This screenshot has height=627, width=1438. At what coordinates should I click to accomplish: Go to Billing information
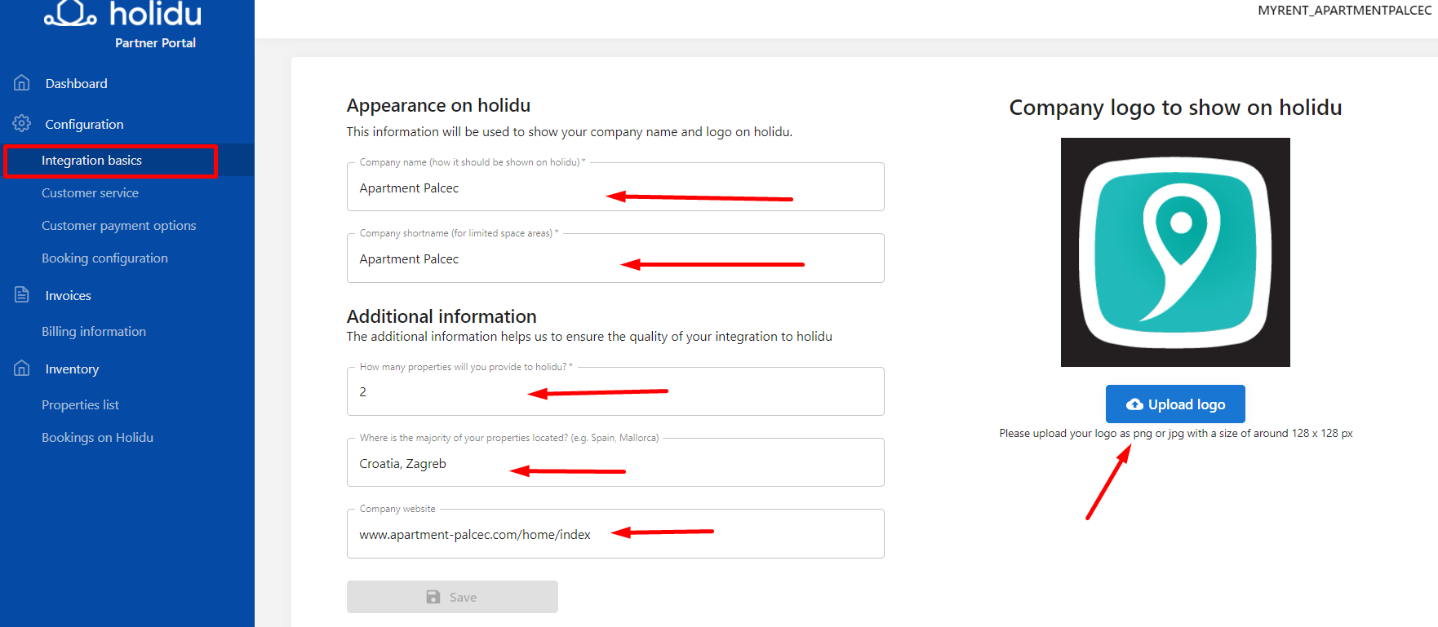pyautogui.click(x=94, y=332)
